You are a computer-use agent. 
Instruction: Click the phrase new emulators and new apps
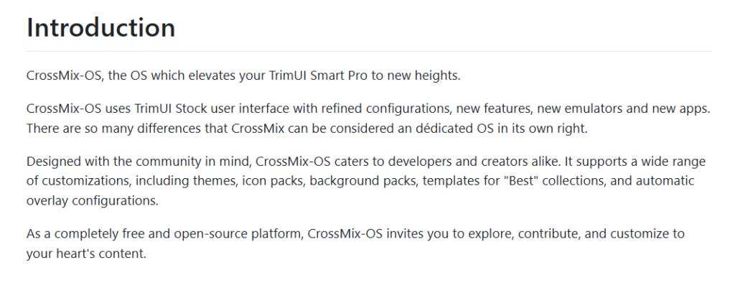[624, 109]
